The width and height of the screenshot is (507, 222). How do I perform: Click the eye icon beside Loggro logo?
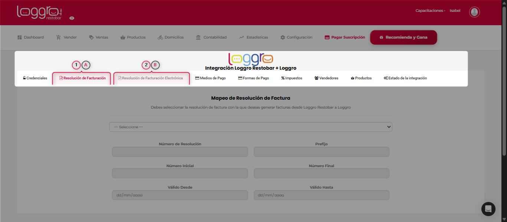tap(72, 18)
